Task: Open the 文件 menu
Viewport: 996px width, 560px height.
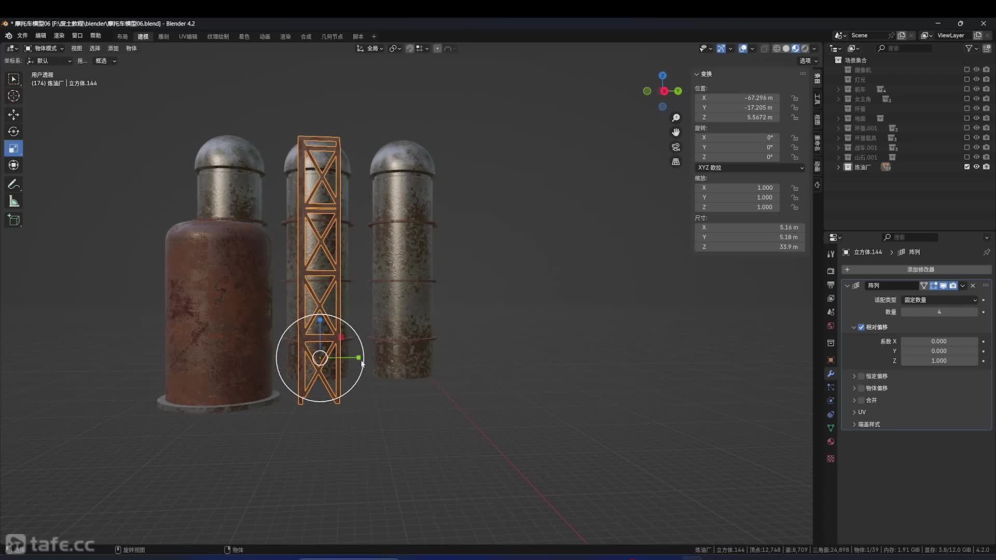Action: 22,36
